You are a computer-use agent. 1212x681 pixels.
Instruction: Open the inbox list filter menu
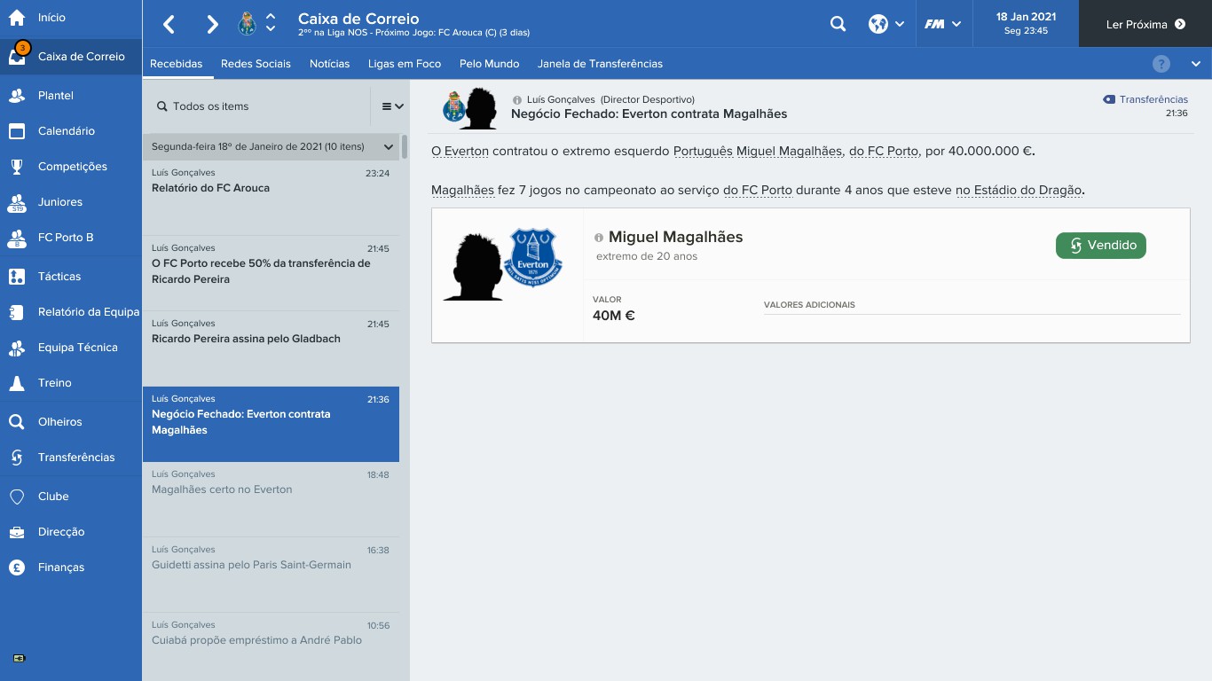coord(392,106)
